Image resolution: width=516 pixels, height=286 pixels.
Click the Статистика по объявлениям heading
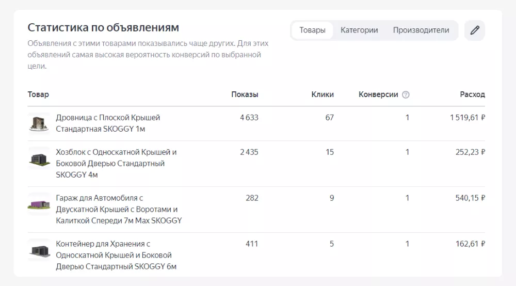click(x=103, y=27)
